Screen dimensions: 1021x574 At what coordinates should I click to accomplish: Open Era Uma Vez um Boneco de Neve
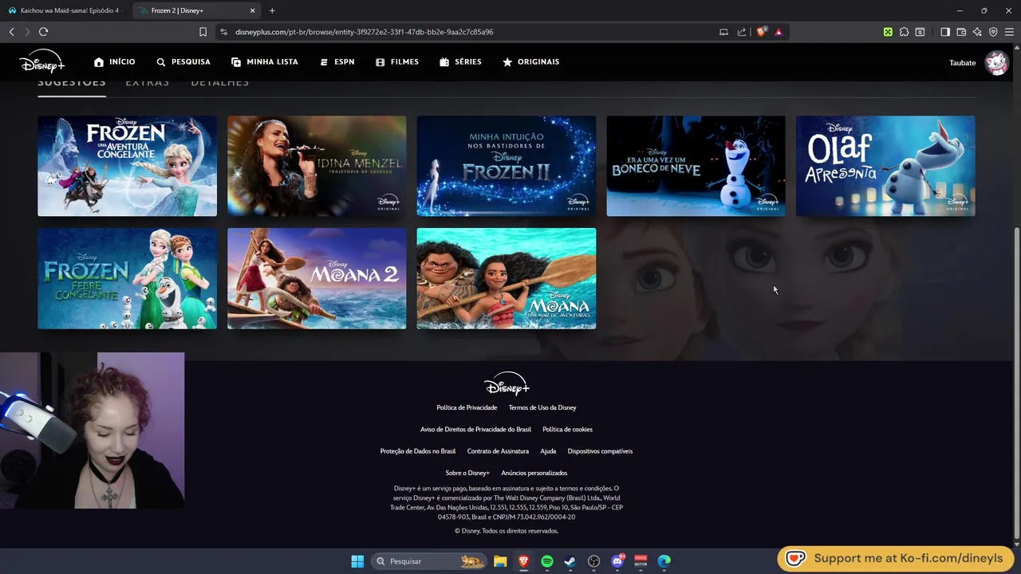click(x=696, y=166)
